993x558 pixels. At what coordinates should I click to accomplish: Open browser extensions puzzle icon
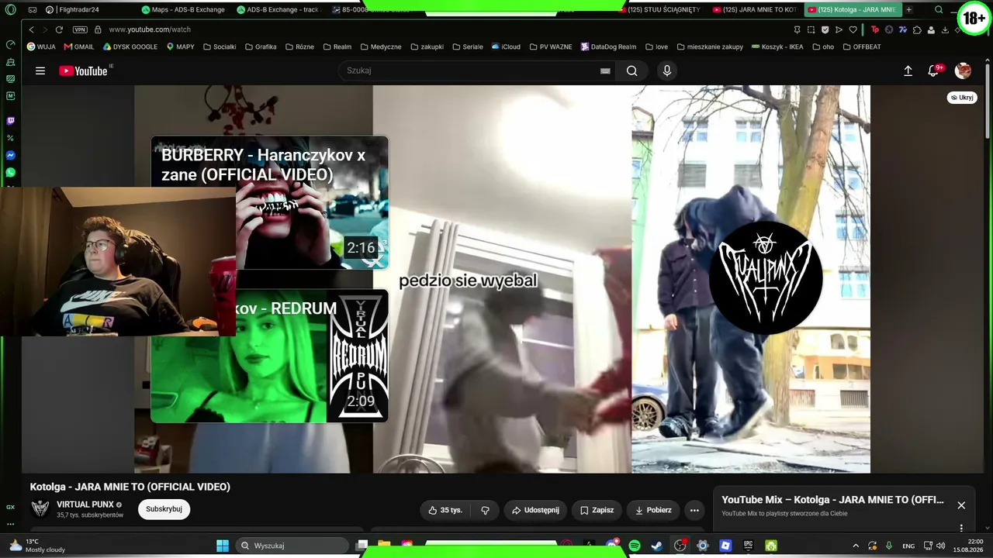click(917, 29)
